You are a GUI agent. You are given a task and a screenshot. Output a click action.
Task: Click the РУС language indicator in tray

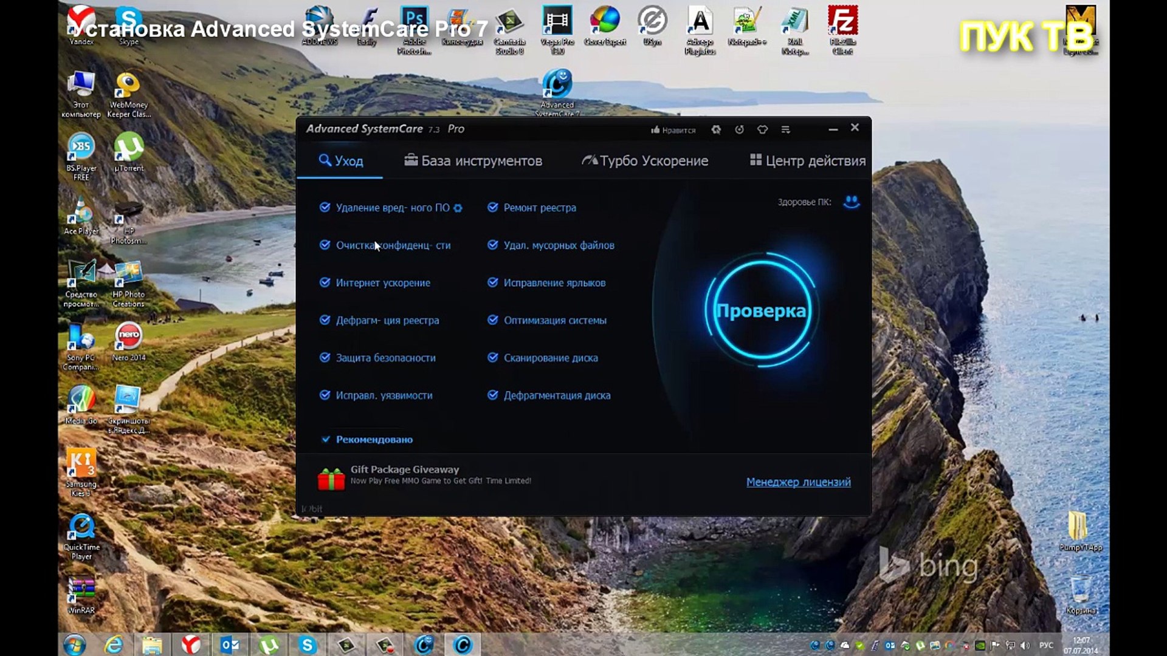click(1046, 645)
